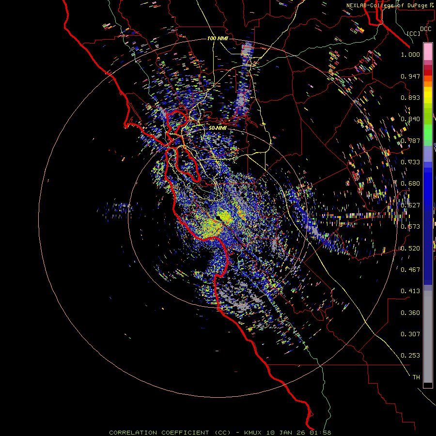The width and height of the screenshot is (436, 436).
Task: Click the TH label at the scale bottom
Action: tap(416, 377)
